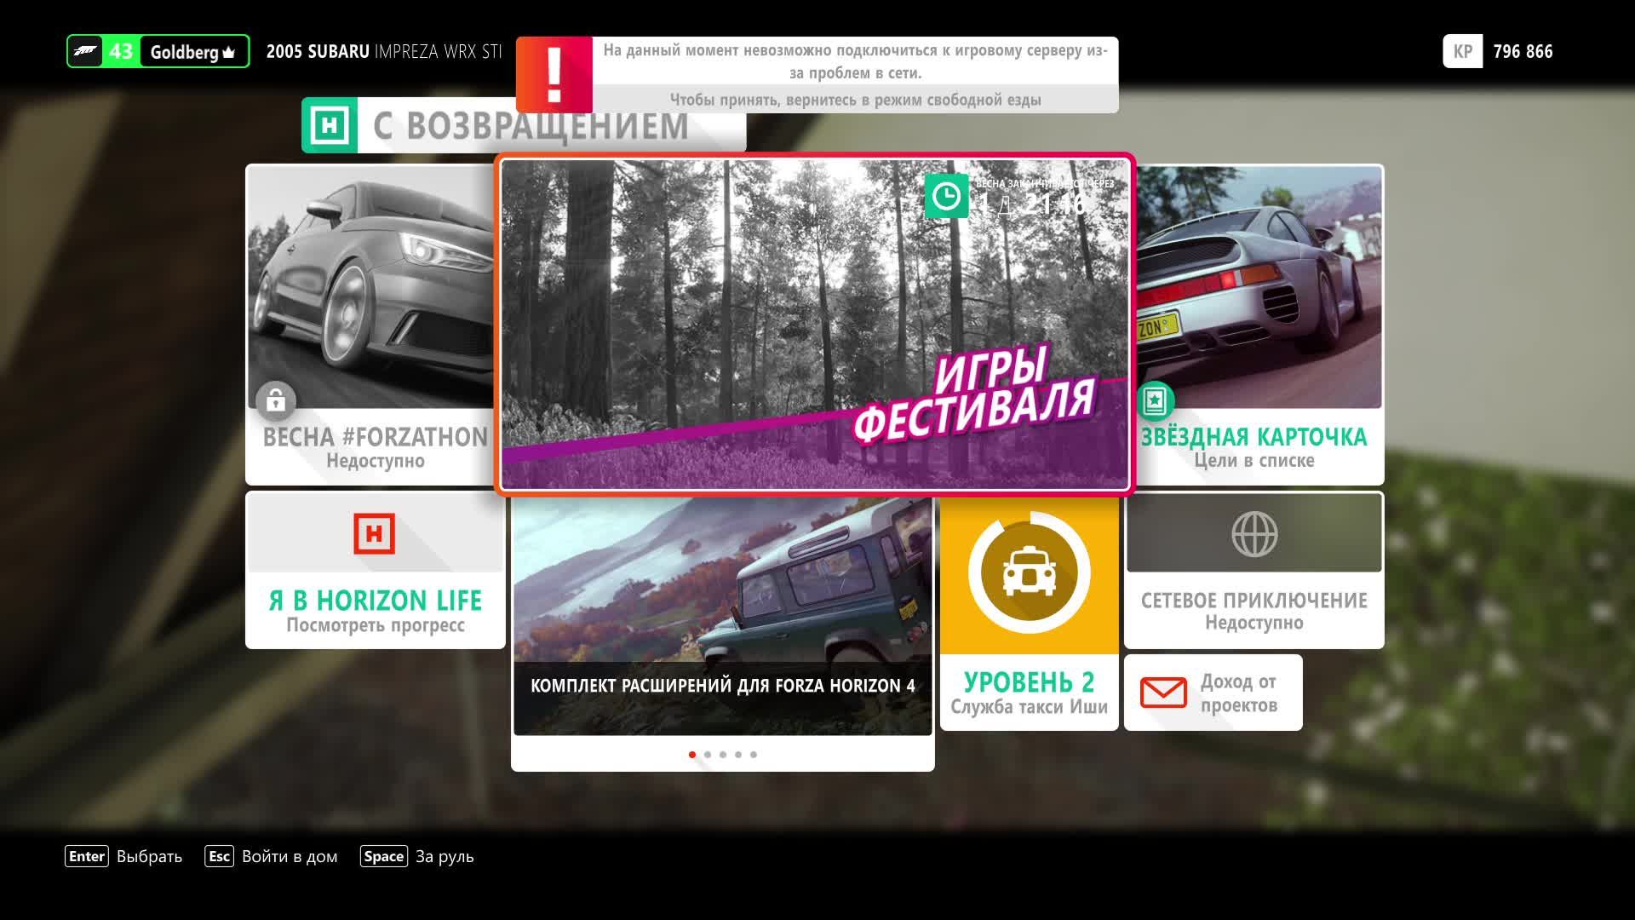Open the Игры Фестиваля featured tile
Image resolution: width=1635 pixels, height=920 pixels.
815,324
